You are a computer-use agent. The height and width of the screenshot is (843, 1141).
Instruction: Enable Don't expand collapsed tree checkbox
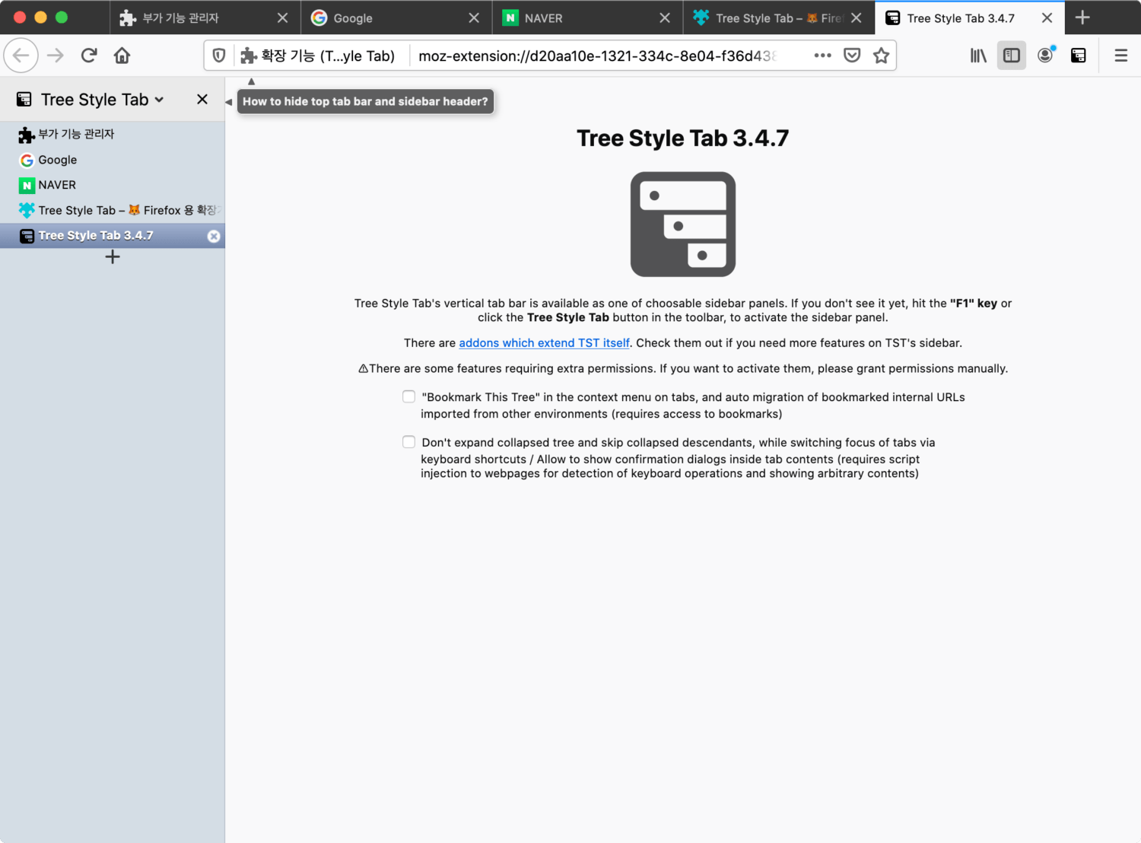click(409, 442)
